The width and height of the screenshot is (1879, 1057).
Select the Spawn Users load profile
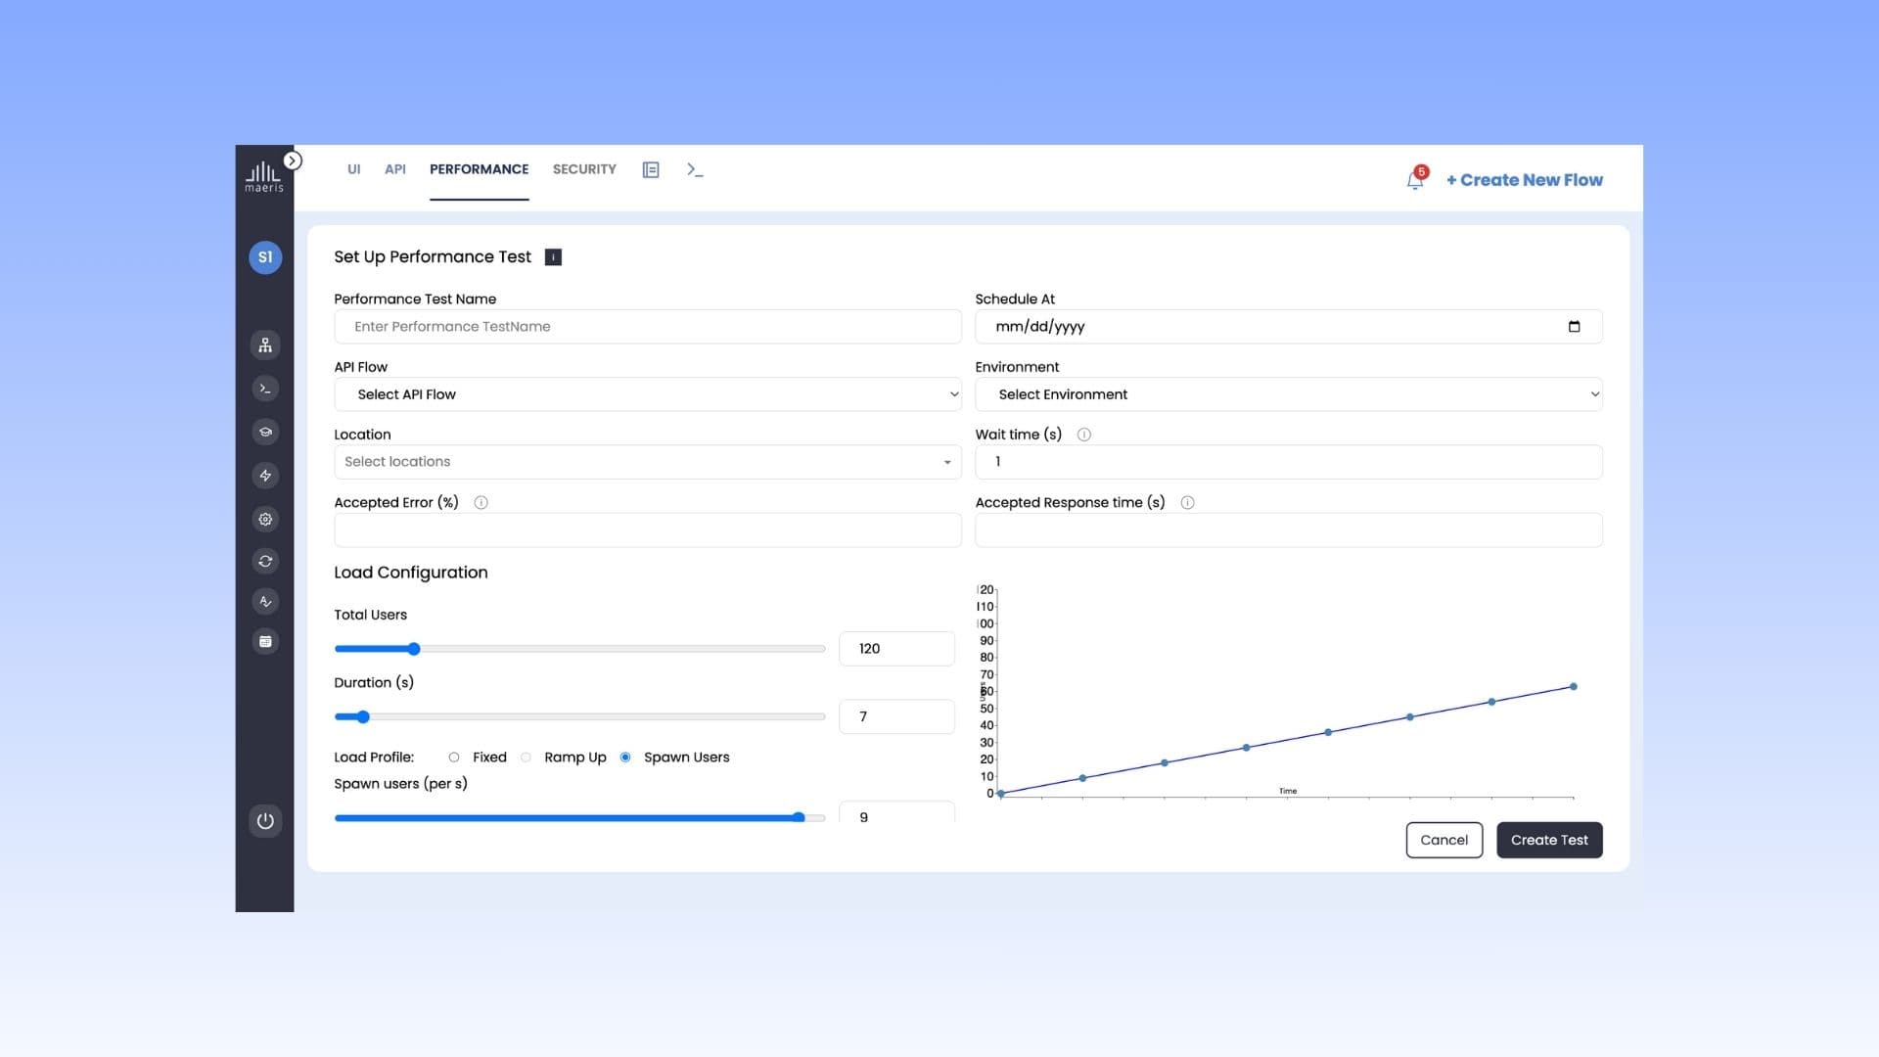(x=625, y=757)
